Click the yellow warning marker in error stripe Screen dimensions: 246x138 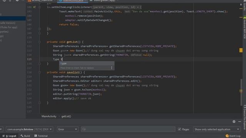pos(241,50)
